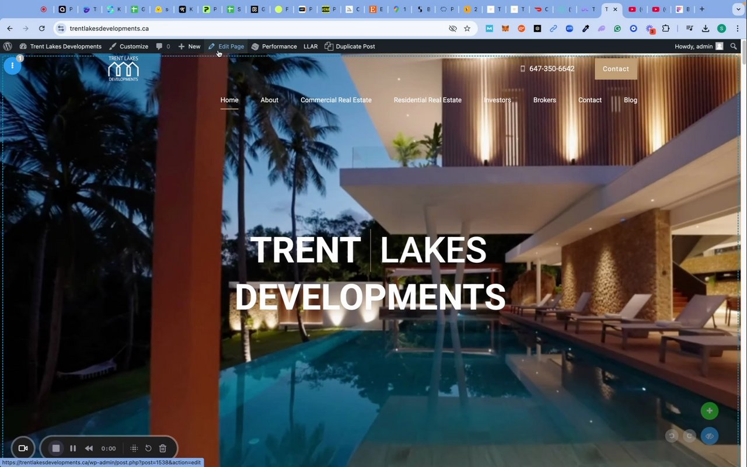Click the browser forward arrow
This screenshot has height=467, width=747.
[x=26, y=28]
